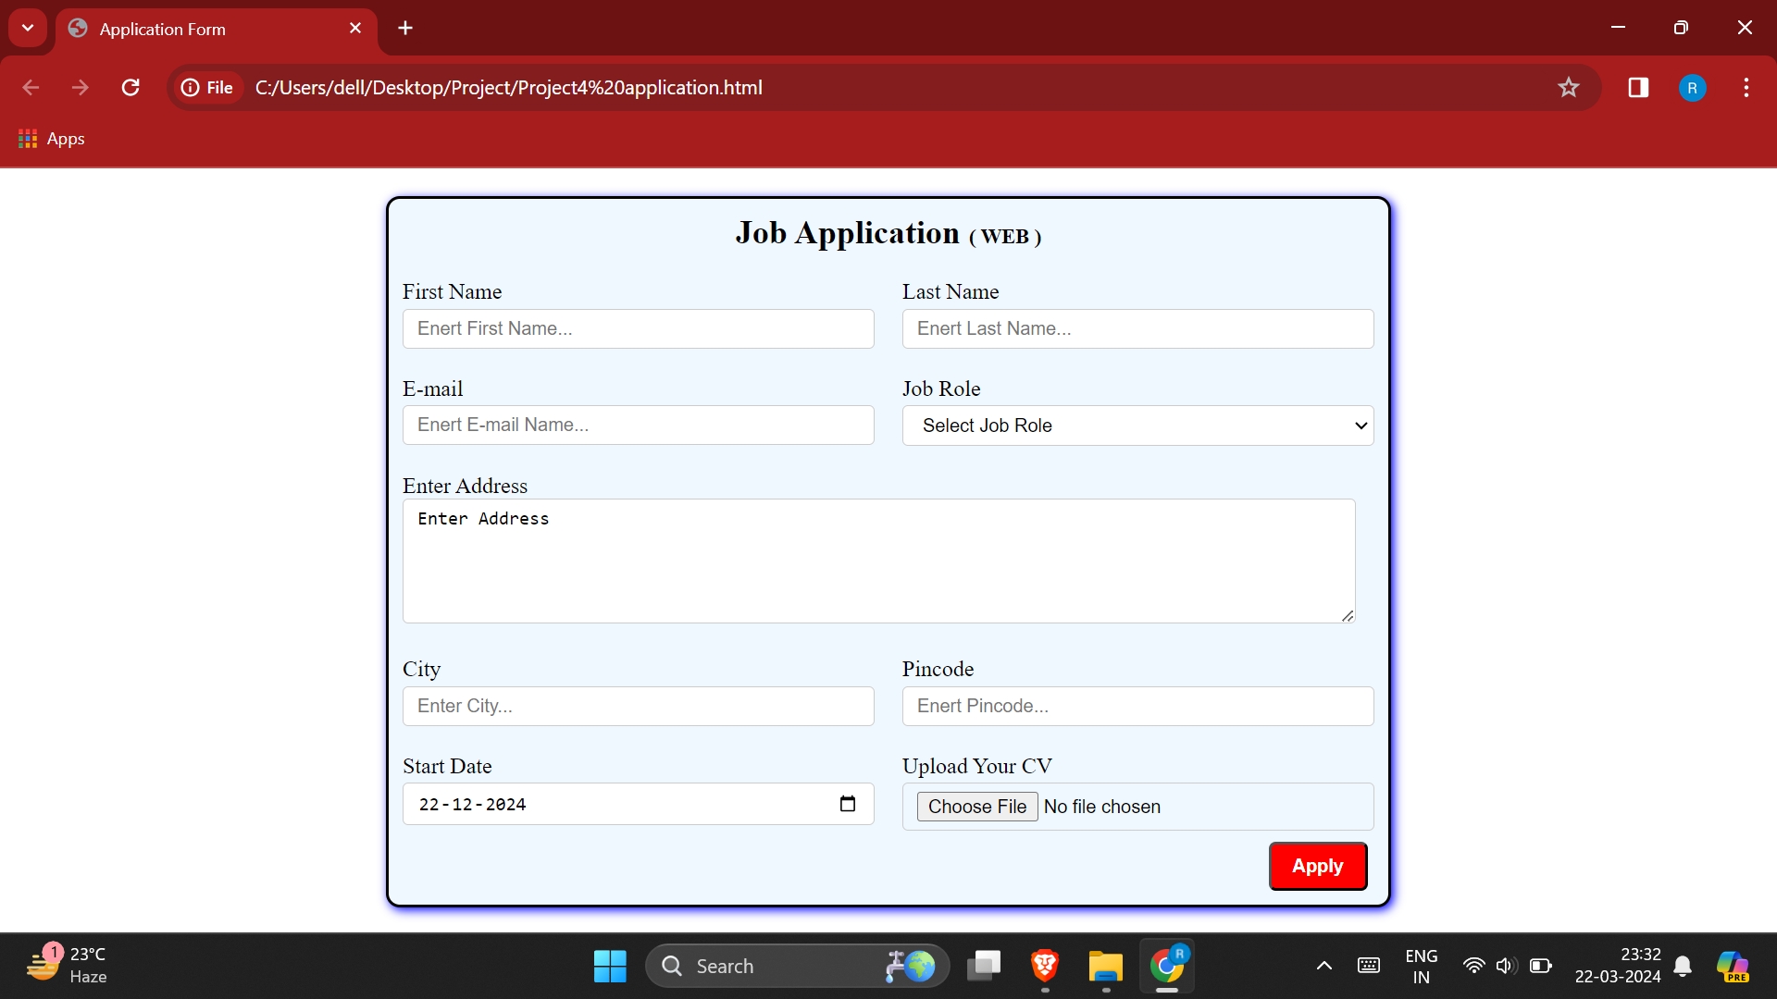The image size is (1777, 999).
Task: Click the Choose File button
Action: click(976, 807)
